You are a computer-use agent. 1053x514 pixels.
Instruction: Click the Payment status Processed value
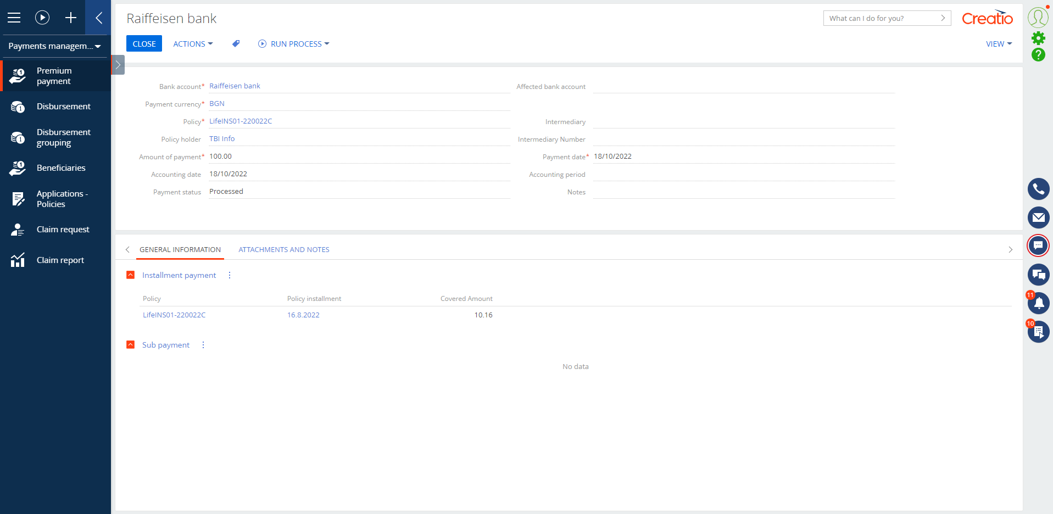point(226,192)
